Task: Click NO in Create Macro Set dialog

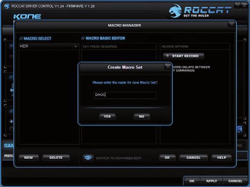Action: (142, 117)
